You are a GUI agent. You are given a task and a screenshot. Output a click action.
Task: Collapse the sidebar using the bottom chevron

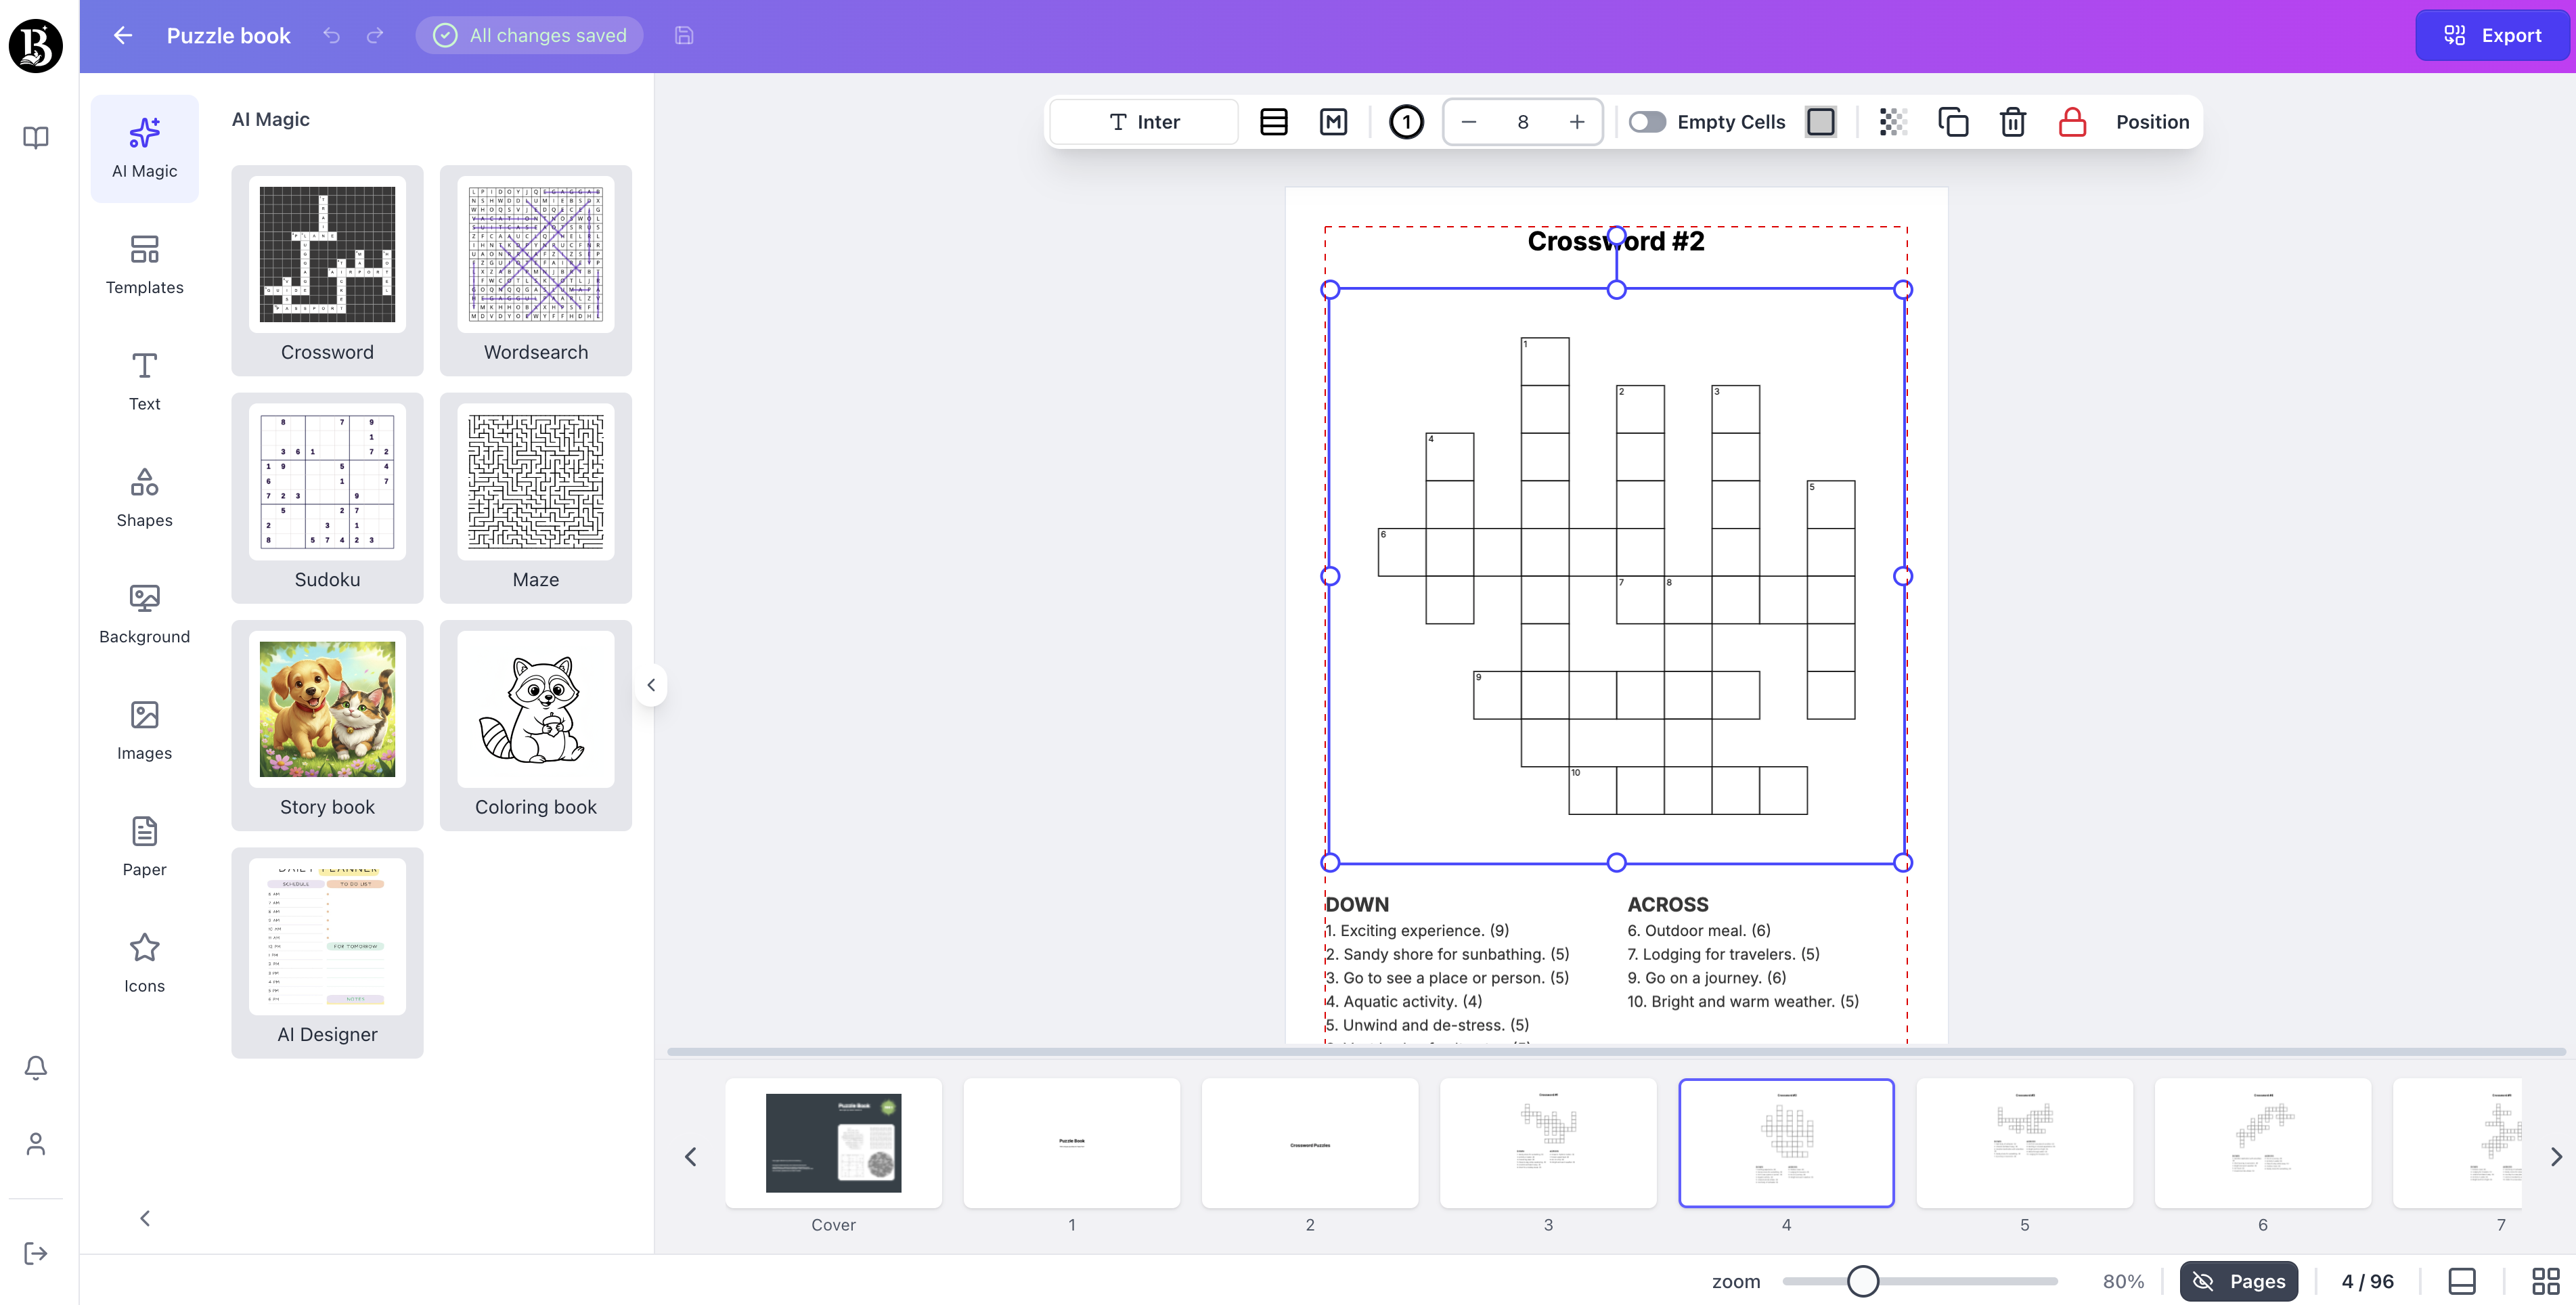[x=144, y=1218]
